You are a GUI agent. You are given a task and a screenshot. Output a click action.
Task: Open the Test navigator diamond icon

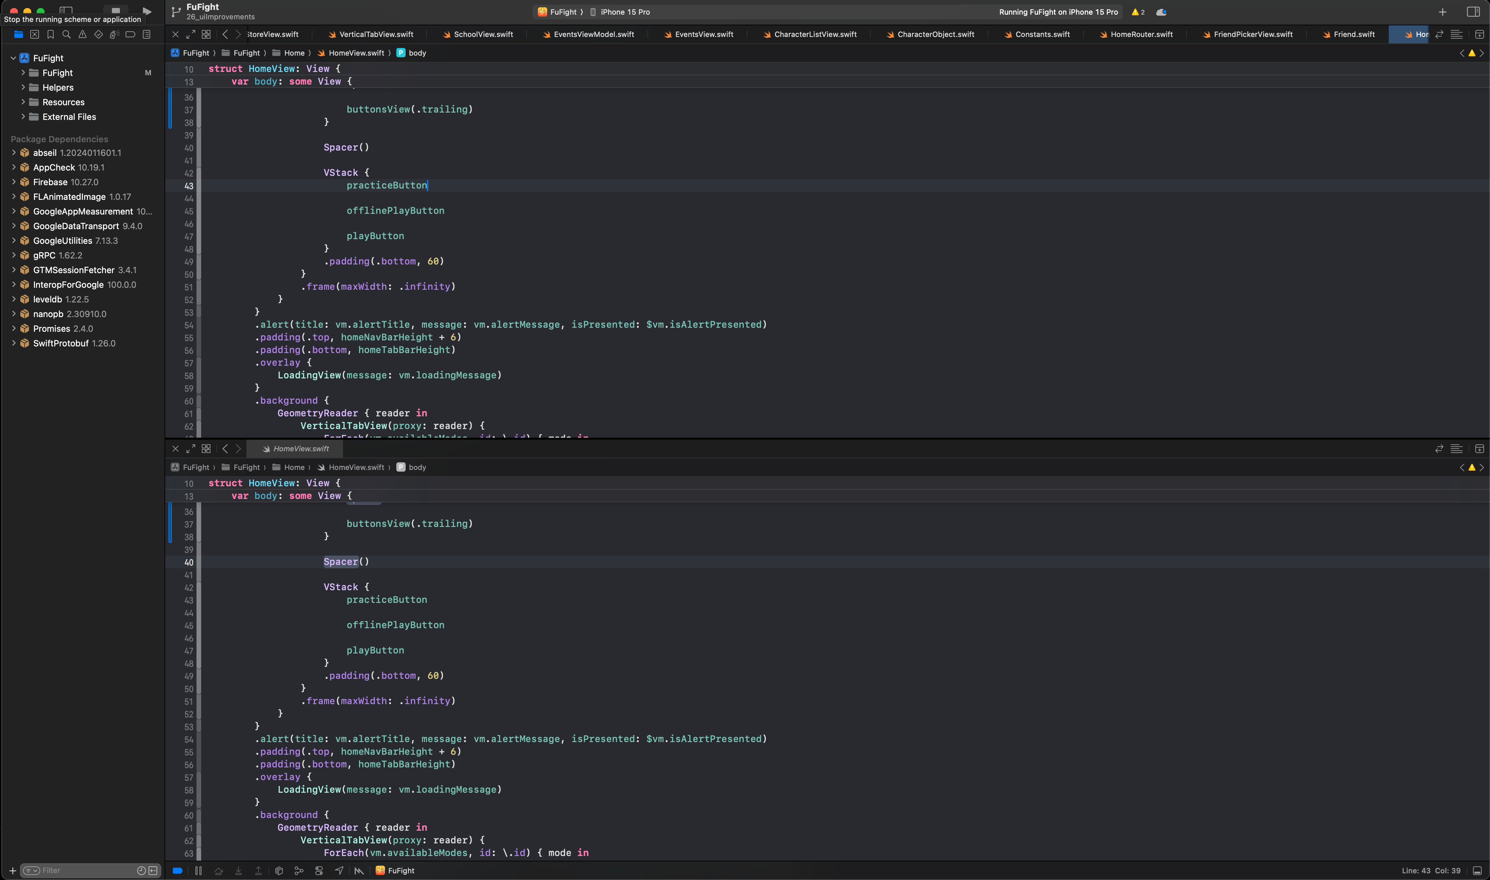[x=99, y=34]
